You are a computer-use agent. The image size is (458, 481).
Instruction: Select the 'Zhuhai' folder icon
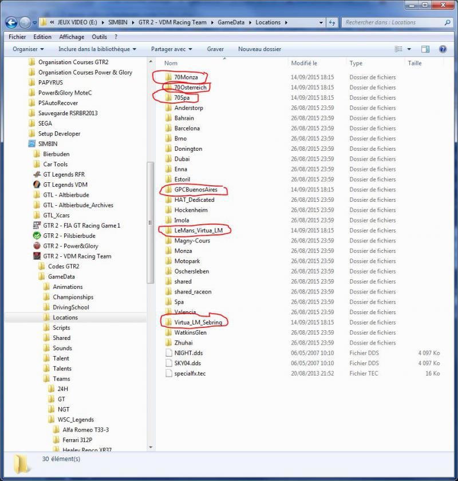(x=168, y=343)
